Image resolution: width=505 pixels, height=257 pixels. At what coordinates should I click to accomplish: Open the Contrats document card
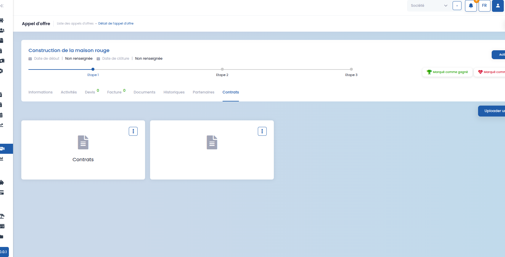coord(83,150)
